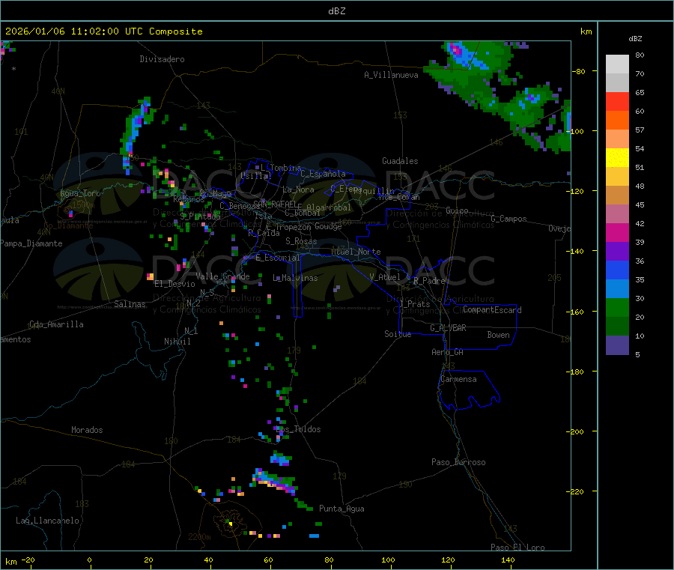
Task: Click the Los_Toldos map label
Action: pyautogui.click(x=298, y=429)
